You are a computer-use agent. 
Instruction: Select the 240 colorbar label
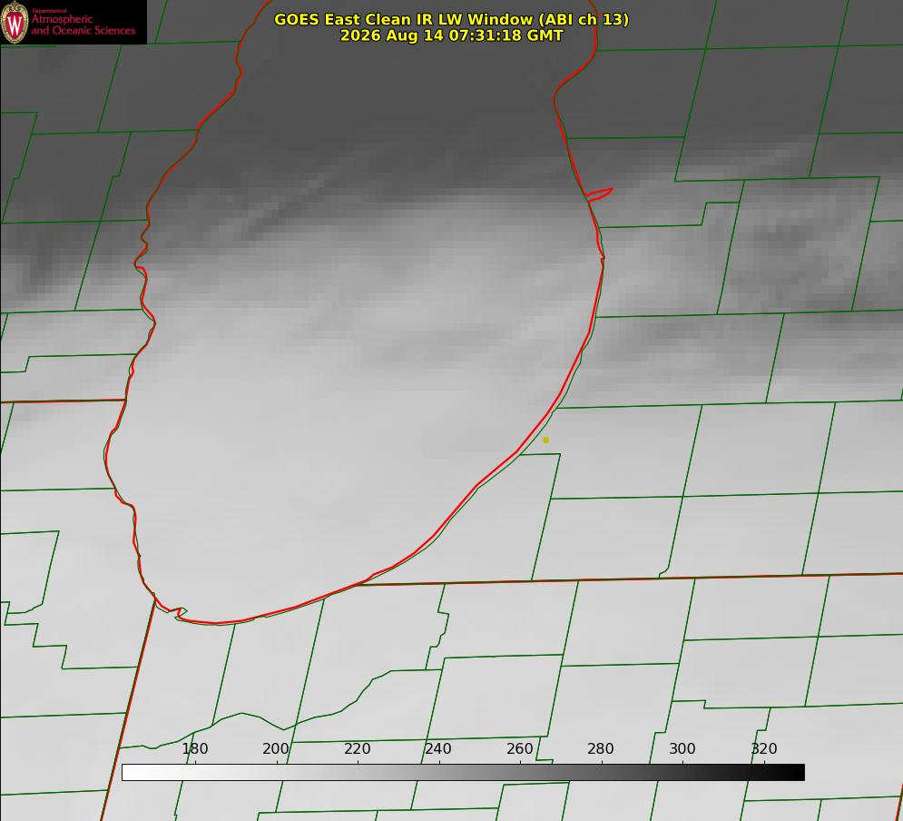[438, 748]
